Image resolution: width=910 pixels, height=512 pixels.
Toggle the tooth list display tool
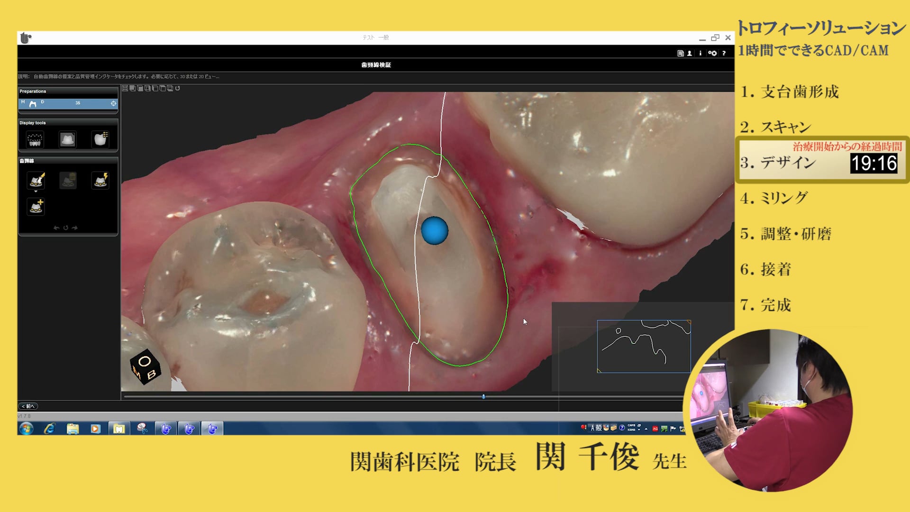(x=100, y=139)
